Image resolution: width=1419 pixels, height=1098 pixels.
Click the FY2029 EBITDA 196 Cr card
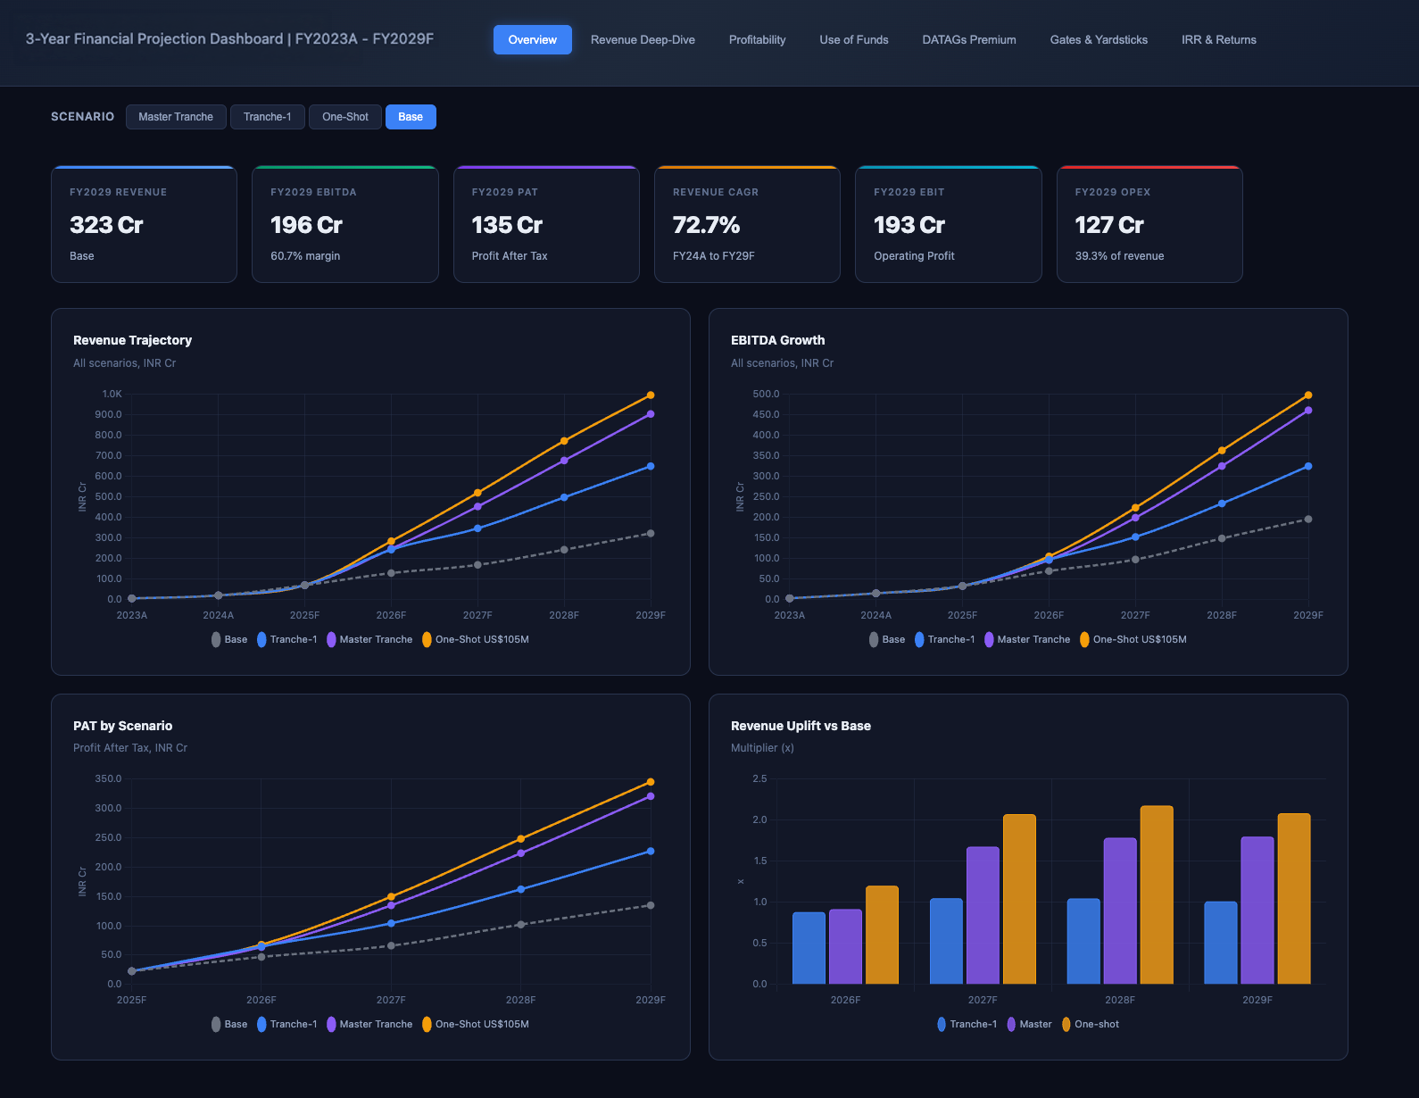point(344,224)
